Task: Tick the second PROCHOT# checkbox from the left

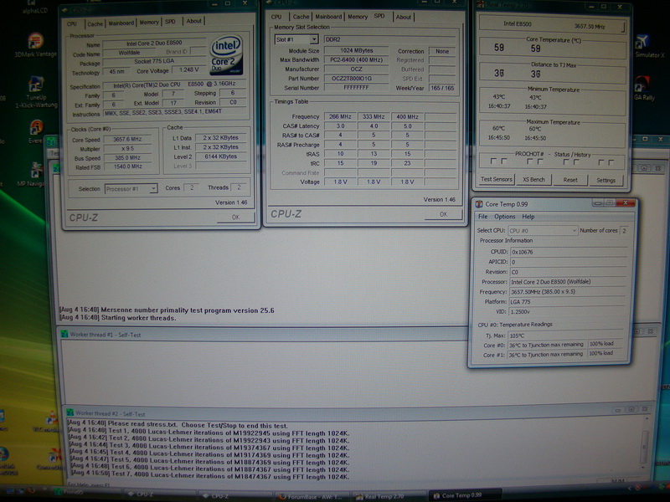Action: tap(504, 161)
